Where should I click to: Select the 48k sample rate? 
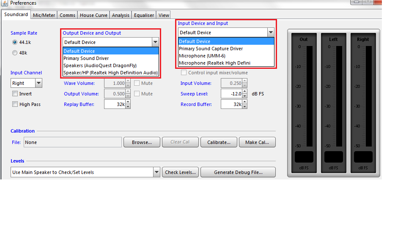(x=15, y=53)
